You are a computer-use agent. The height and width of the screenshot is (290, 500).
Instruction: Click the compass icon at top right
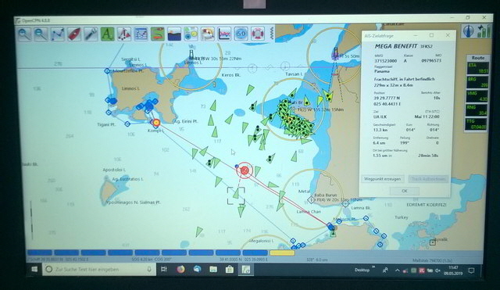468,31
